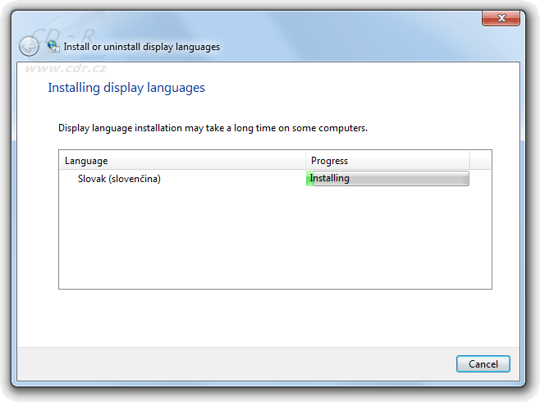Click the blank header right of Progress
This screenshot has width=540, height=402.
[x=479, y=161]
